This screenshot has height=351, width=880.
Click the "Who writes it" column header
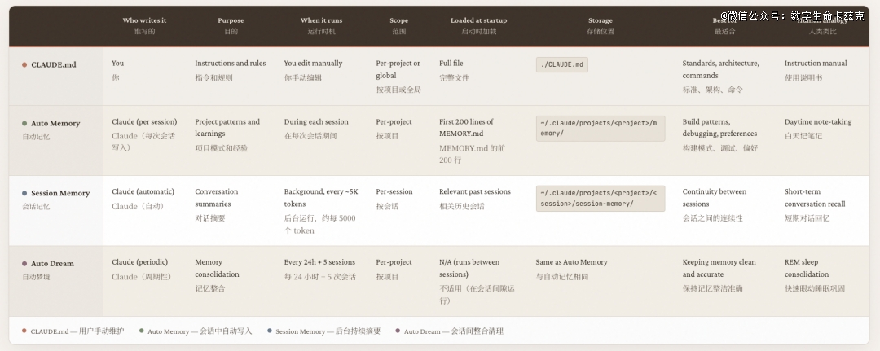[144, 20]
